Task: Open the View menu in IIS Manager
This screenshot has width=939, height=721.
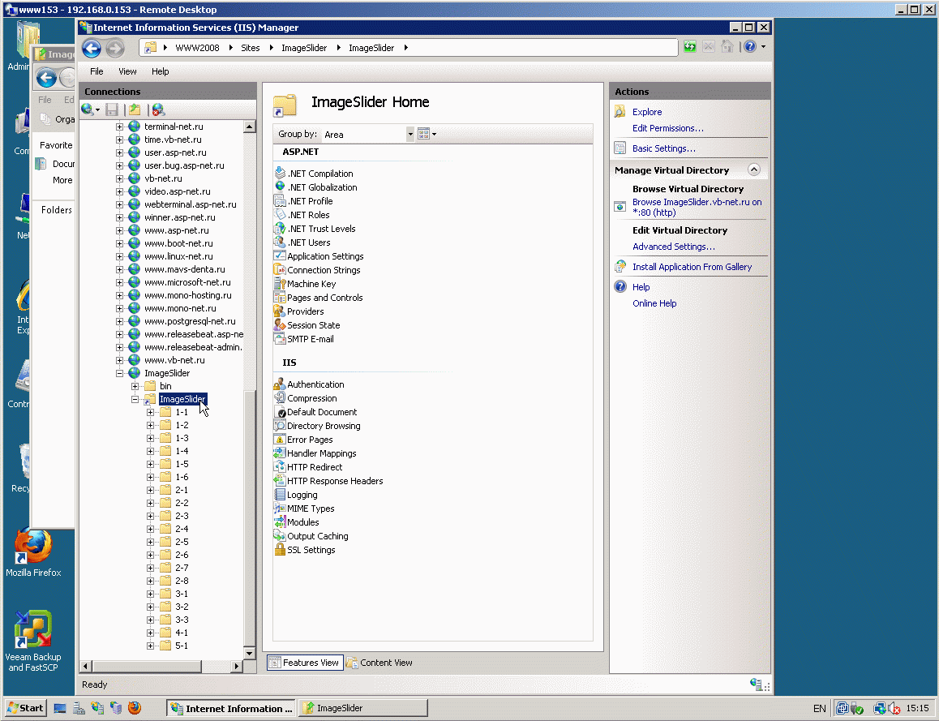Action: (x=127, y=71)
